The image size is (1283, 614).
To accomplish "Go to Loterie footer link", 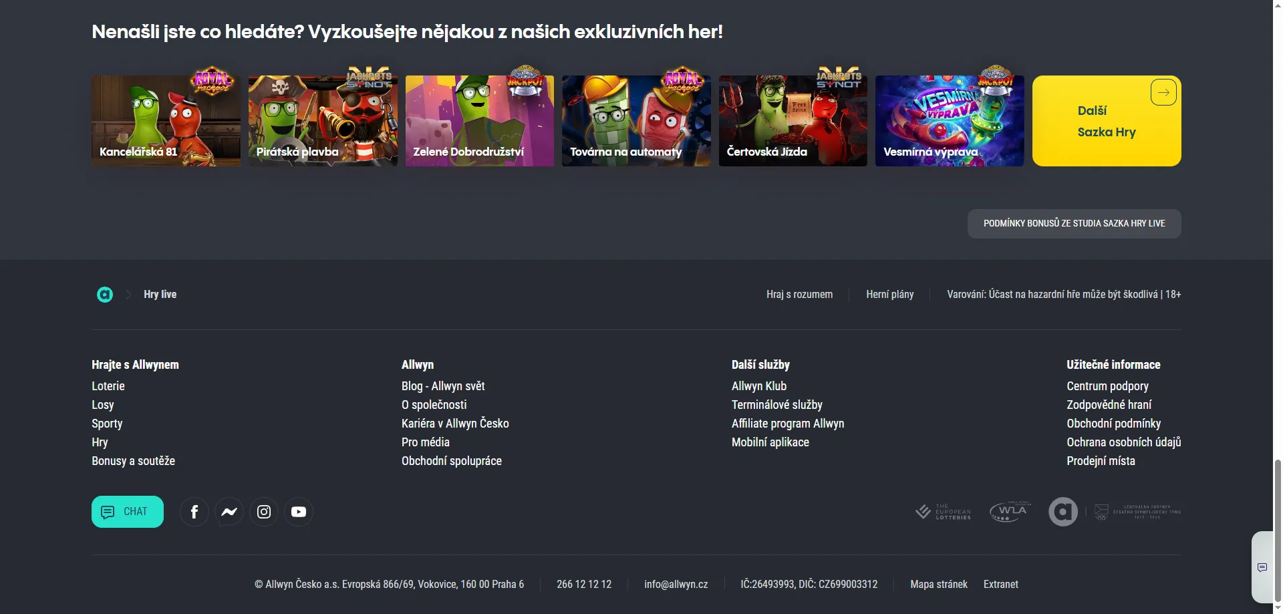I will 108,386.
